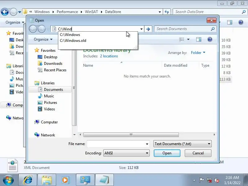Screen dimensions: 248x186
Task: Click the Back button in Explorer window
Action: [5, 12]
